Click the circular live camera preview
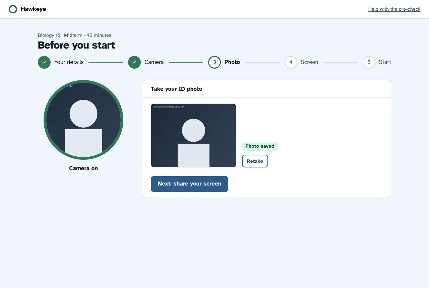Viewport: 429px width, 288px height. tap(83, 120)
